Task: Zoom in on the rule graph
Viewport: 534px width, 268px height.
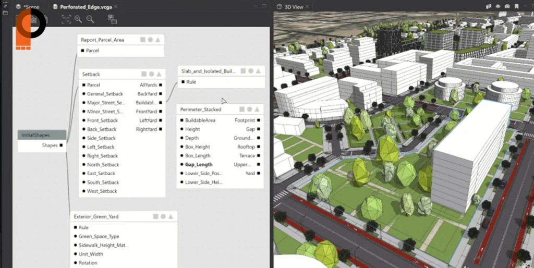Action: [78, 19]
